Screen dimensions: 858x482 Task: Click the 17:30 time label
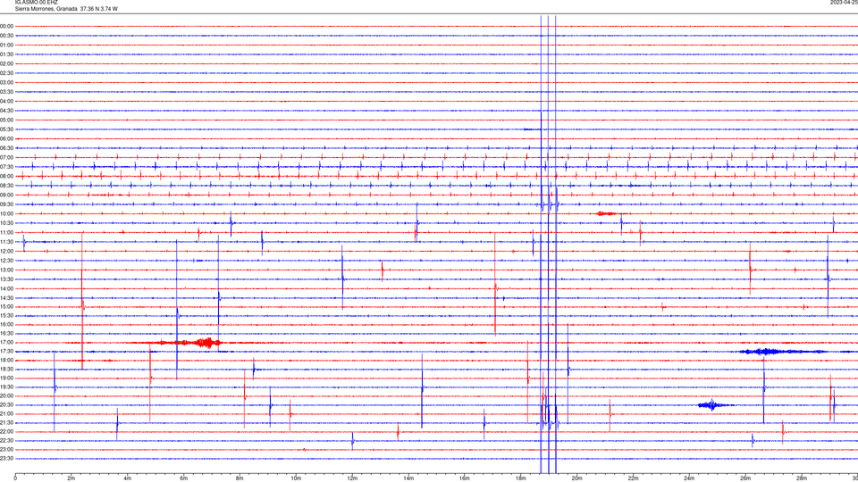[x=6, y=351]
